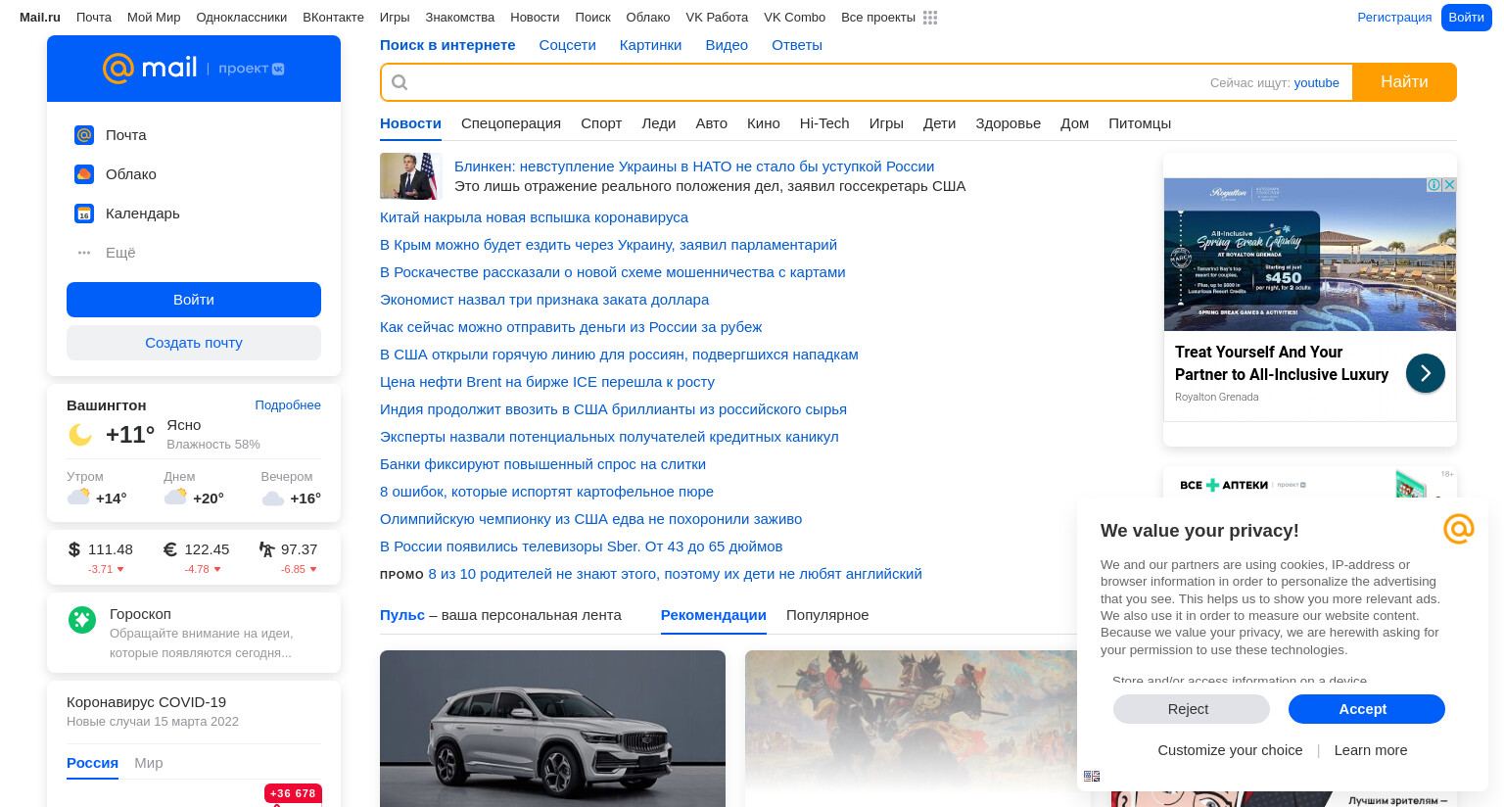The height and width of the screenshot is (807, 1504).
Task: Select the Ответы search tab
Action: (797, 45)
